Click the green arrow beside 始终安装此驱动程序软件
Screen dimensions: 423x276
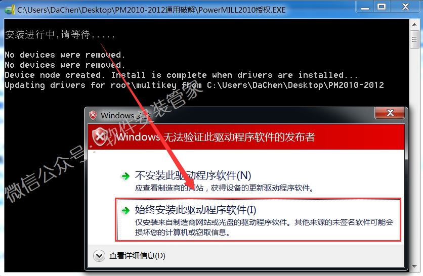(125, 210)
